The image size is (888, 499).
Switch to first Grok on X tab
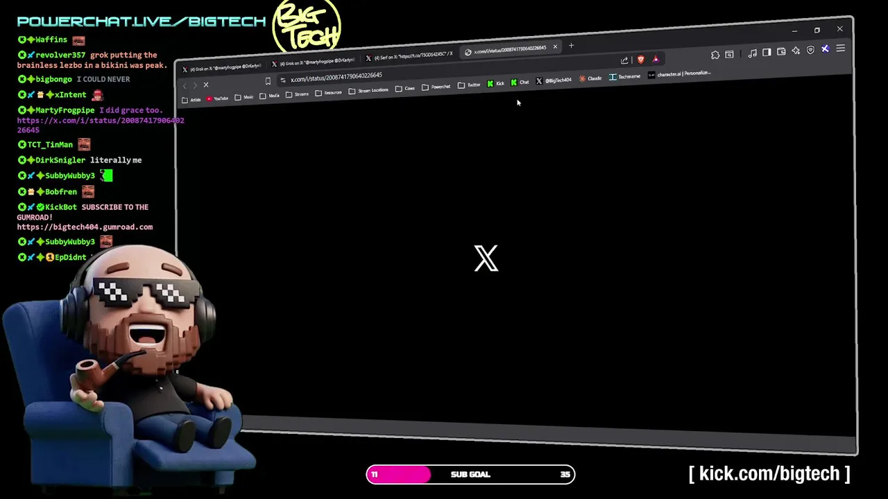point(222,68)
